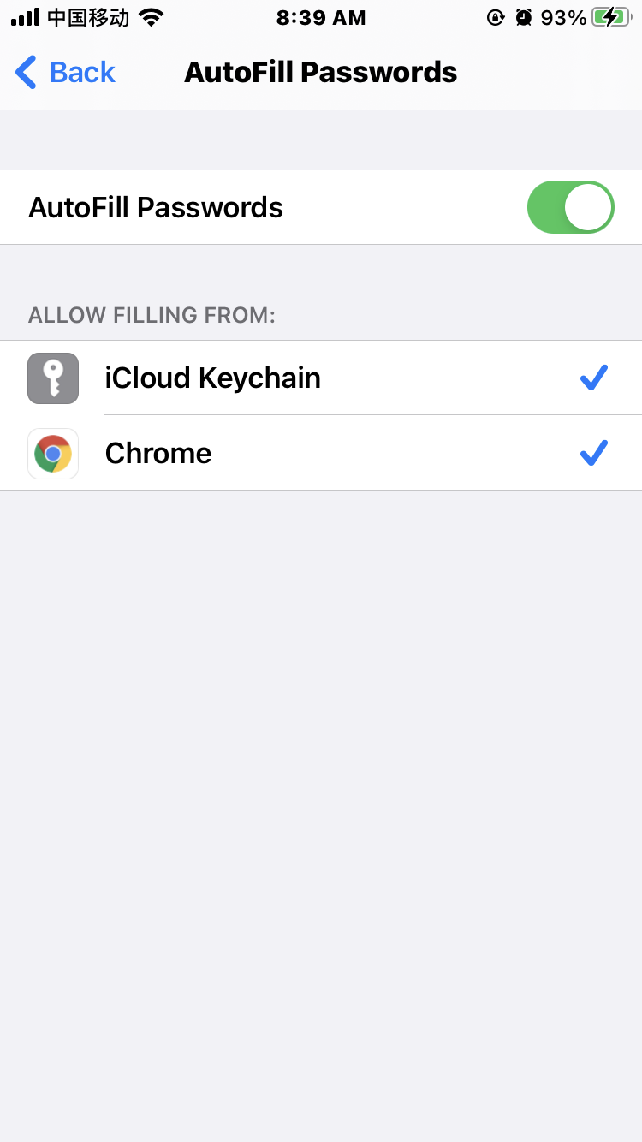Tap the blue back chevron arrow

click(x=27, y=73)
